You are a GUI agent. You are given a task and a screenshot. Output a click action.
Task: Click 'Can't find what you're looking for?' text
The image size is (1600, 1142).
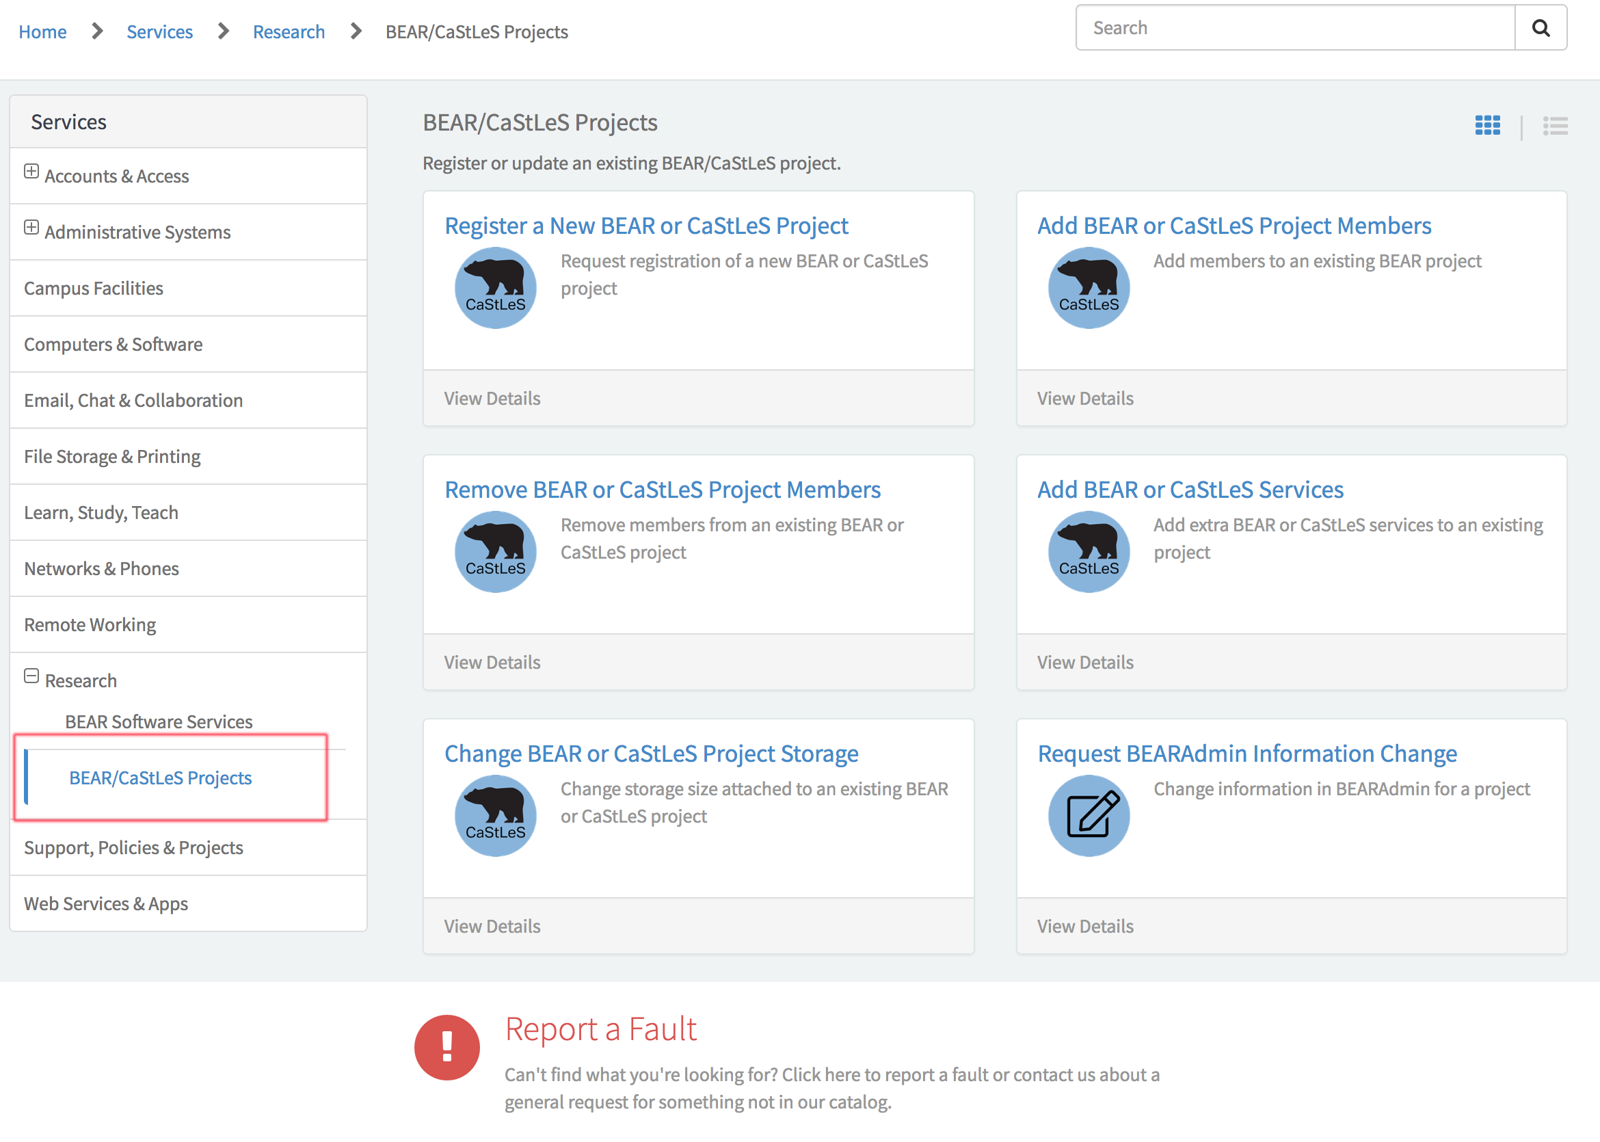click(x=641, y=1074)
